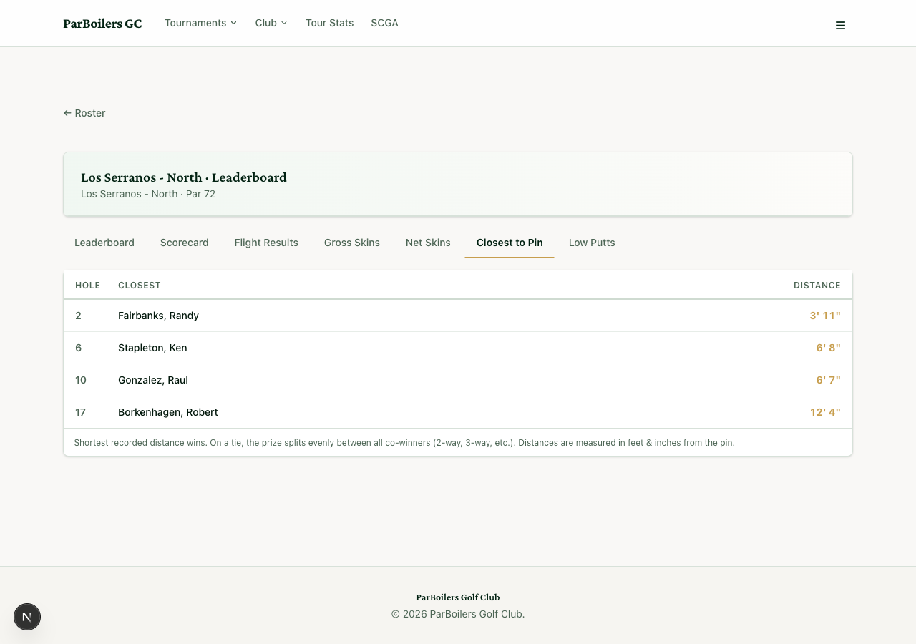Select Gonzalez, Raul in the table
The width and height of the screenshot is (916, 644).
click(x=153, y=380)
